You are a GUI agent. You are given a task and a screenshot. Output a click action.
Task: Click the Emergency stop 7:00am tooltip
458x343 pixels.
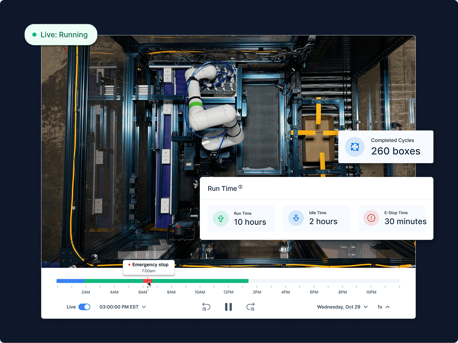149,268
